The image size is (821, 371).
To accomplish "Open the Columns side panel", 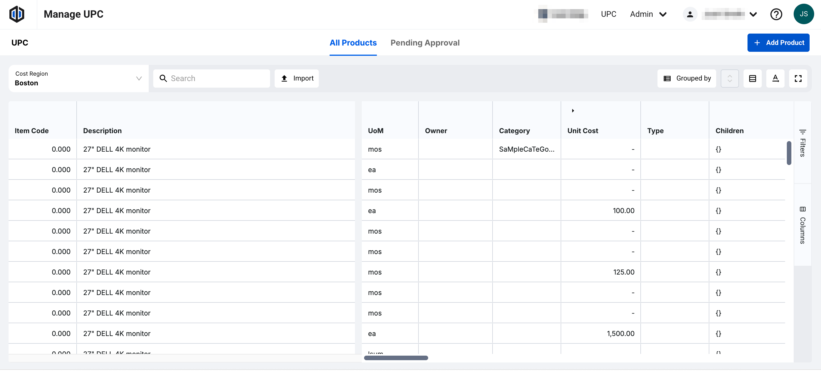I will 802,225.
